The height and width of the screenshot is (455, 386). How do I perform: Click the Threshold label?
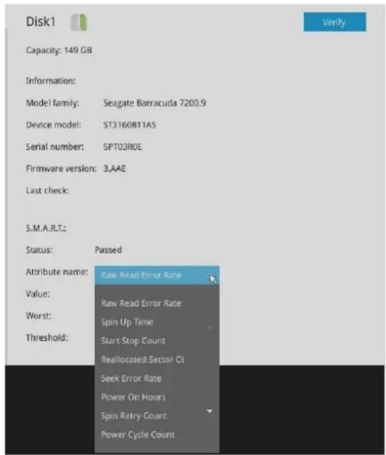[x=46, y=338]
